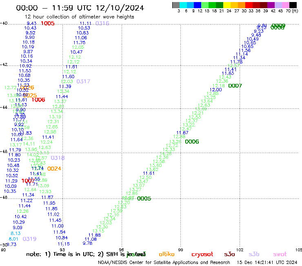The height and width of the screenshot is (266, 302).
Task: Click the latitude axis label -46
Action: click(4, 151)
